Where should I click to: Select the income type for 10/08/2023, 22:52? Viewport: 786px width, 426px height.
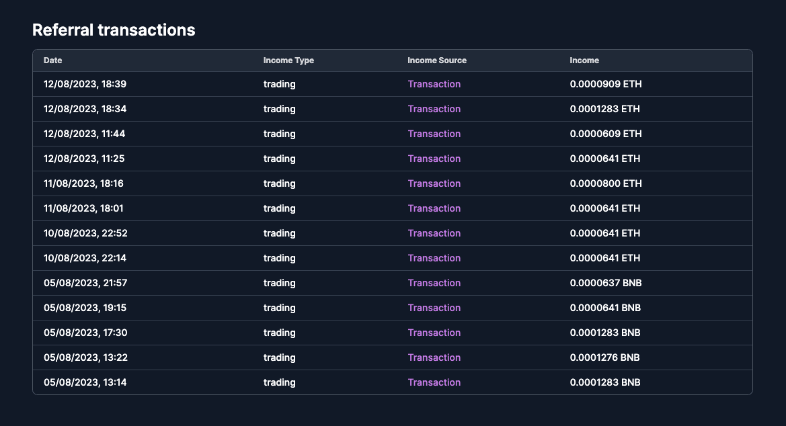(x=280, y=233)
